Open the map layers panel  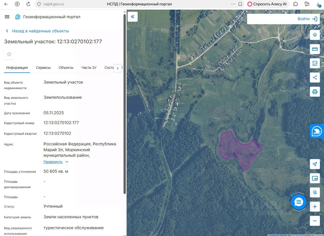(315, 35)
